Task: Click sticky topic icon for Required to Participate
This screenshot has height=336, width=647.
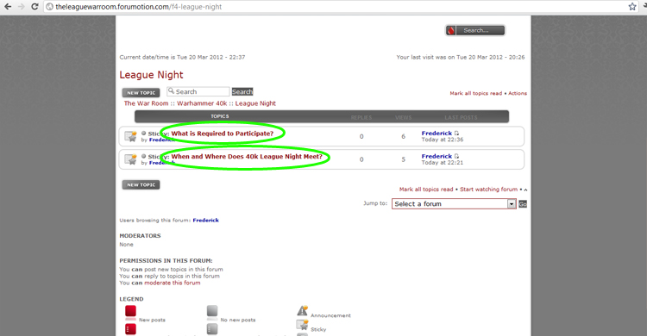Action: (x=131, y=136)
